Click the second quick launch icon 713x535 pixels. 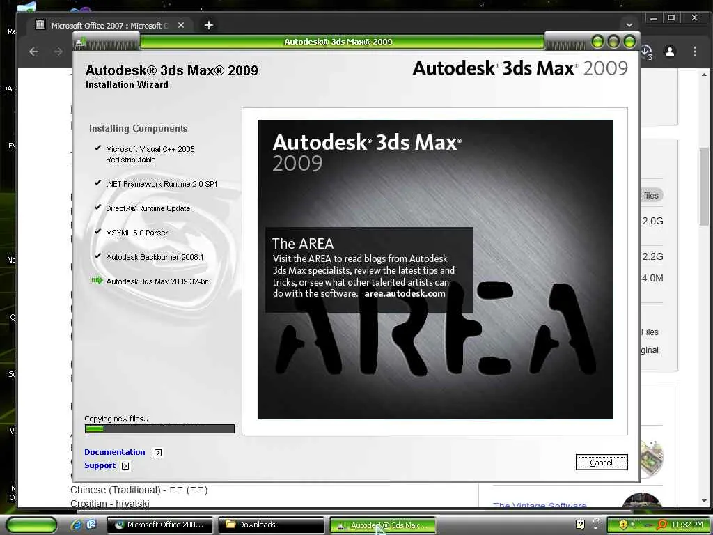pyautogui.click(x=91, y=525)
